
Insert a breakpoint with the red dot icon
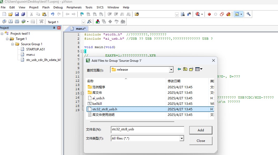click(209, 14)
